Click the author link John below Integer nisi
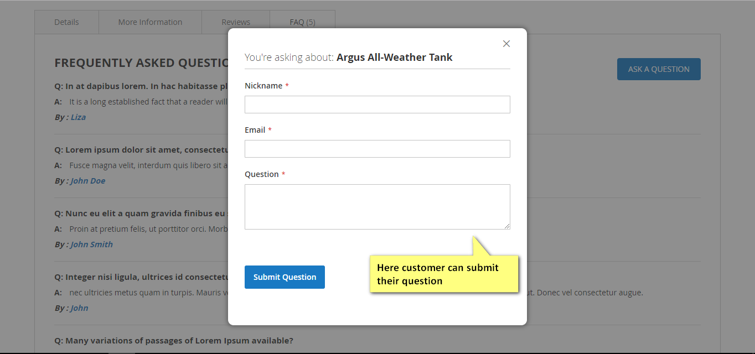Viewport: 755px width, 354px height. tap(79, 308)
